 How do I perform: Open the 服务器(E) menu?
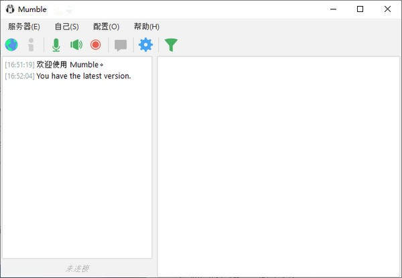tap(24, 27)
